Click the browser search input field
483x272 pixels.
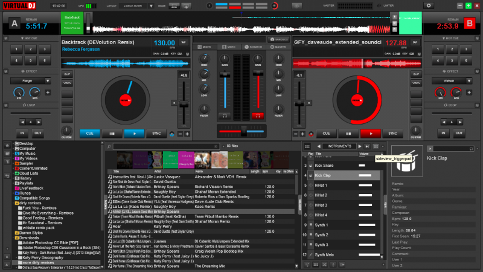tap(165, 146)
